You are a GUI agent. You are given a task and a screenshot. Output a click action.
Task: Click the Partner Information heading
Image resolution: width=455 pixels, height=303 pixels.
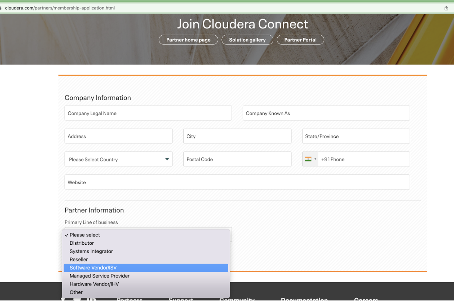pos(94,210)
